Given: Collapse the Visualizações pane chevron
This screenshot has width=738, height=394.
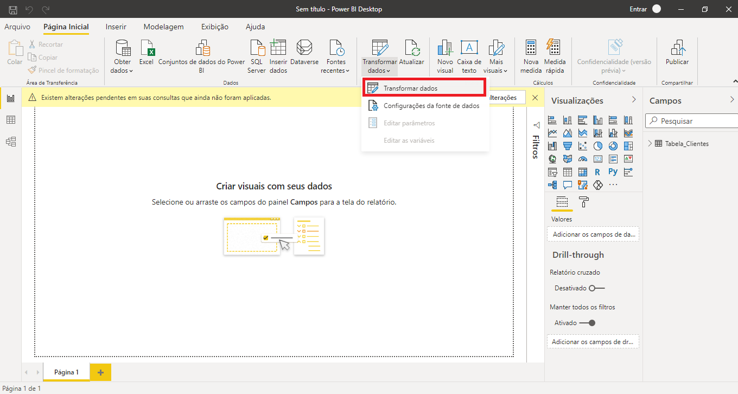Looking at the screenshot, I should pos(633,100).
